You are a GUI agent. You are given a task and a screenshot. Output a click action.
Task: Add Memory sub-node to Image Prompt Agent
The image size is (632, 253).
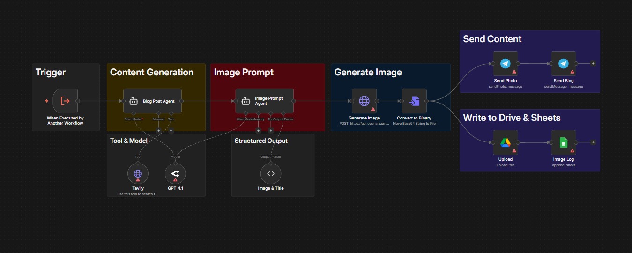tap(258, 131)
